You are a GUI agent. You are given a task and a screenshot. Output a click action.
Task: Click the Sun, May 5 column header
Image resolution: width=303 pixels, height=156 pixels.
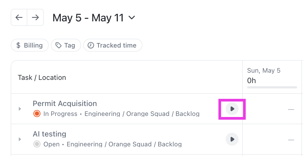click(x=264, y=71)
